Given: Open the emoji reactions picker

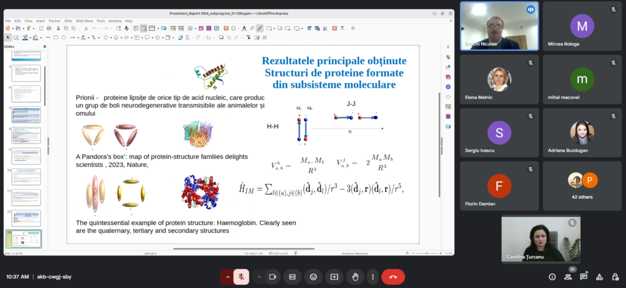Looking at the screenshot, I should click(314, 277).
